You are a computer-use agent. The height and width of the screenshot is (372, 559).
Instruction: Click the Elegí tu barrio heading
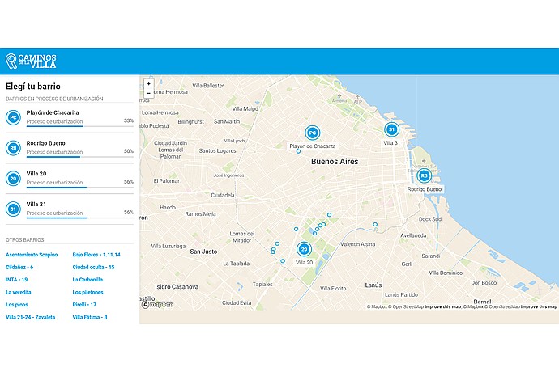33,87
